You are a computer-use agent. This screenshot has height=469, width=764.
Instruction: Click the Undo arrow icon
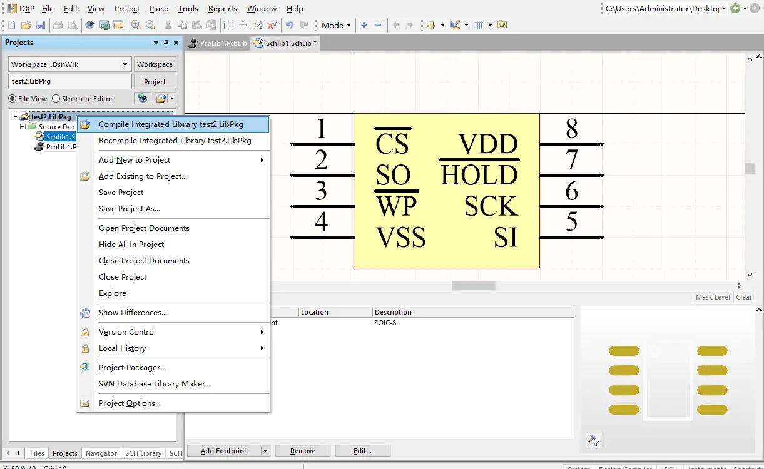pos(289,25)
